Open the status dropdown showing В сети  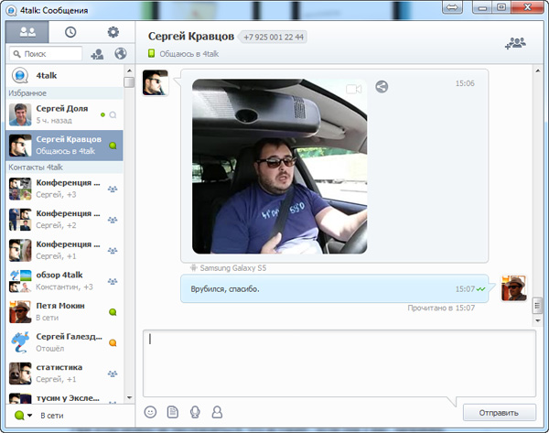tap(24, 416)
